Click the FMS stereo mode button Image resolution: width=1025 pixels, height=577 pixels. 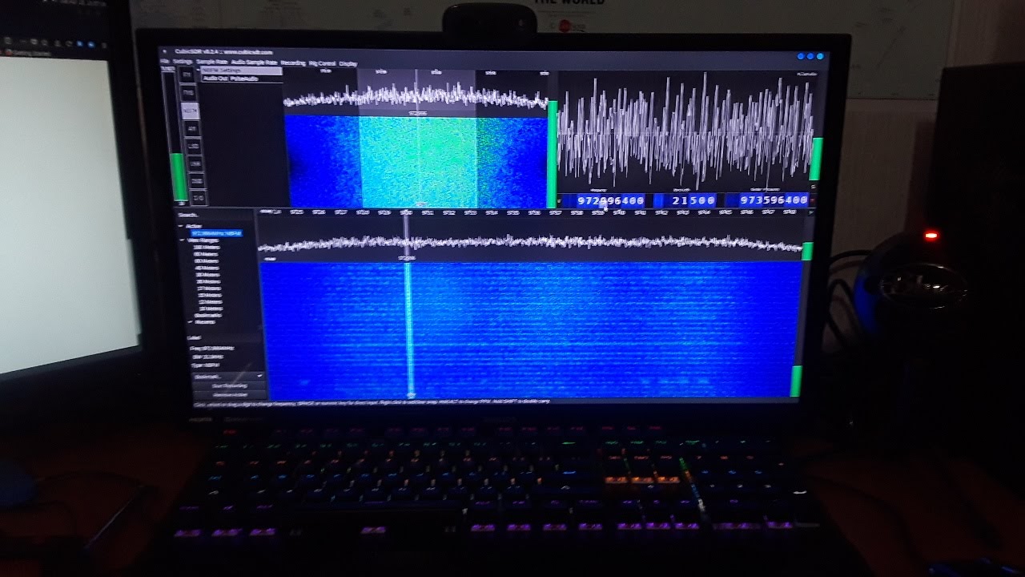pos(189,92)
